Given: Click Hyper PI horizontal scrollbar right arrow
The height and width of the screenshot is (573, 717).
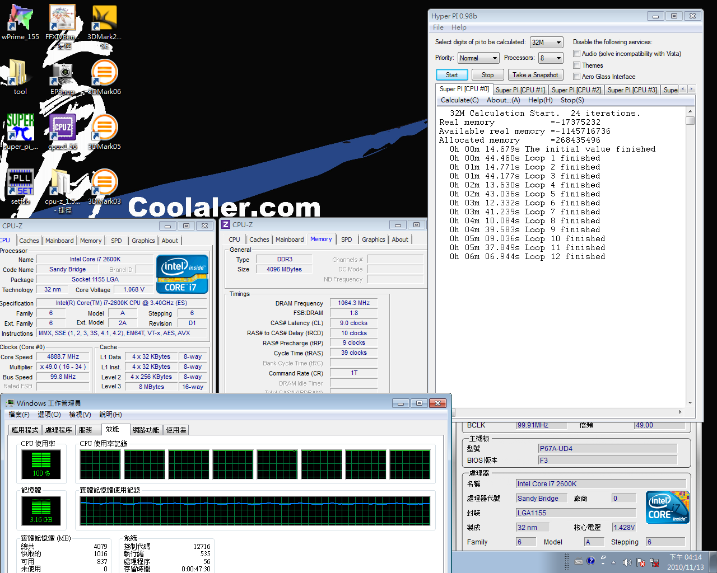Looking at the screenshot, I should [x=681, y=412].
